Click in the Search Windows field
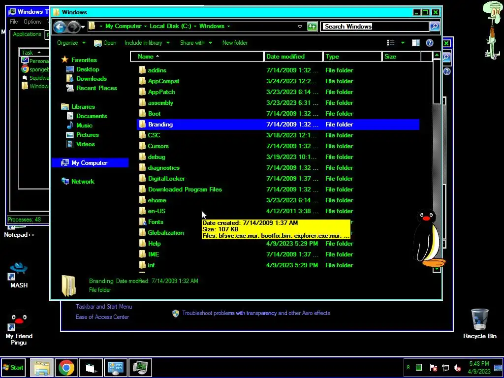This screenshot has height=378, width=504. coord(375,27)
